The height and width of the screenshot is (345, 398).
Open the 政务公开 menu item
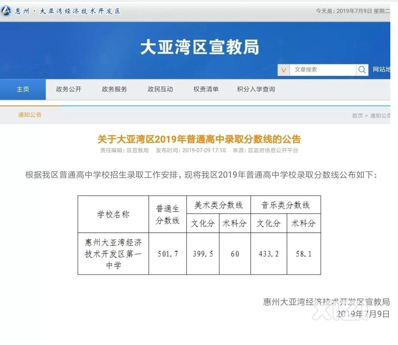[x=69, y=89]
